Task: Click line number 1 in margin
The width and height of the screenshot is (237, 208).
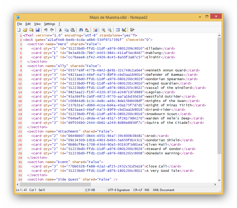Action: coord(21,36)
